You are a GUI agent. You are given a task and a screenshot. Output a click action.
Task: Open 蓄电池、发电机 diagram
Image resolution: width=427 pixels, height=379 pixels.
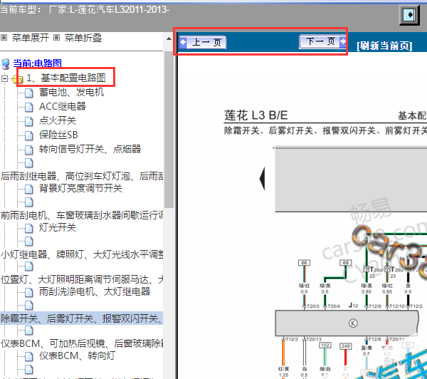click(71, 92)
